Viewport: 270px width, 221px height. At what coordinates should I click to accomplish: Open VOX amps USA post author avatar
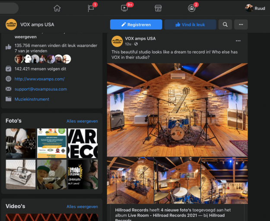(117, 41)
